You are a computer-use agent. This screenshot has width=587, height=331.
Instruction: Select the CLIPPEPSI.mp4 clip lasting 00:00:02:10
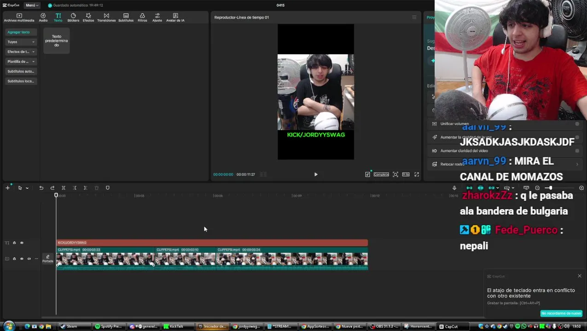tap(186, 258)
